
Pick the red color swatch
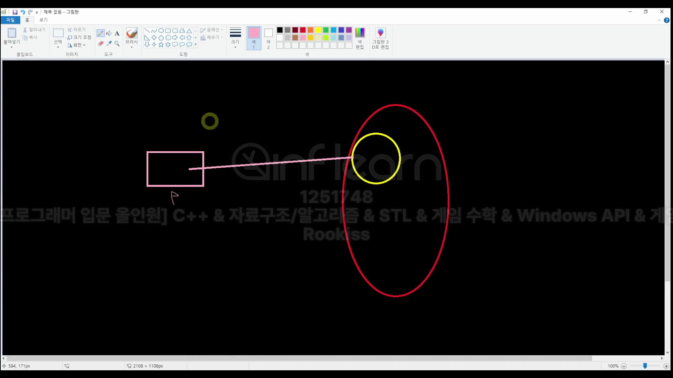(x=303, y=30)
